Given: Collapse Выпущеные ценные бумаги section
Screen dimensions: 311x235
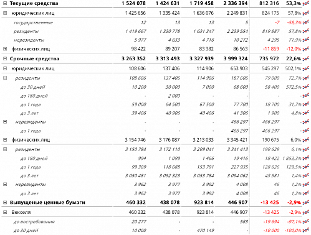Looking at the screenshot, I should point(5,202).
